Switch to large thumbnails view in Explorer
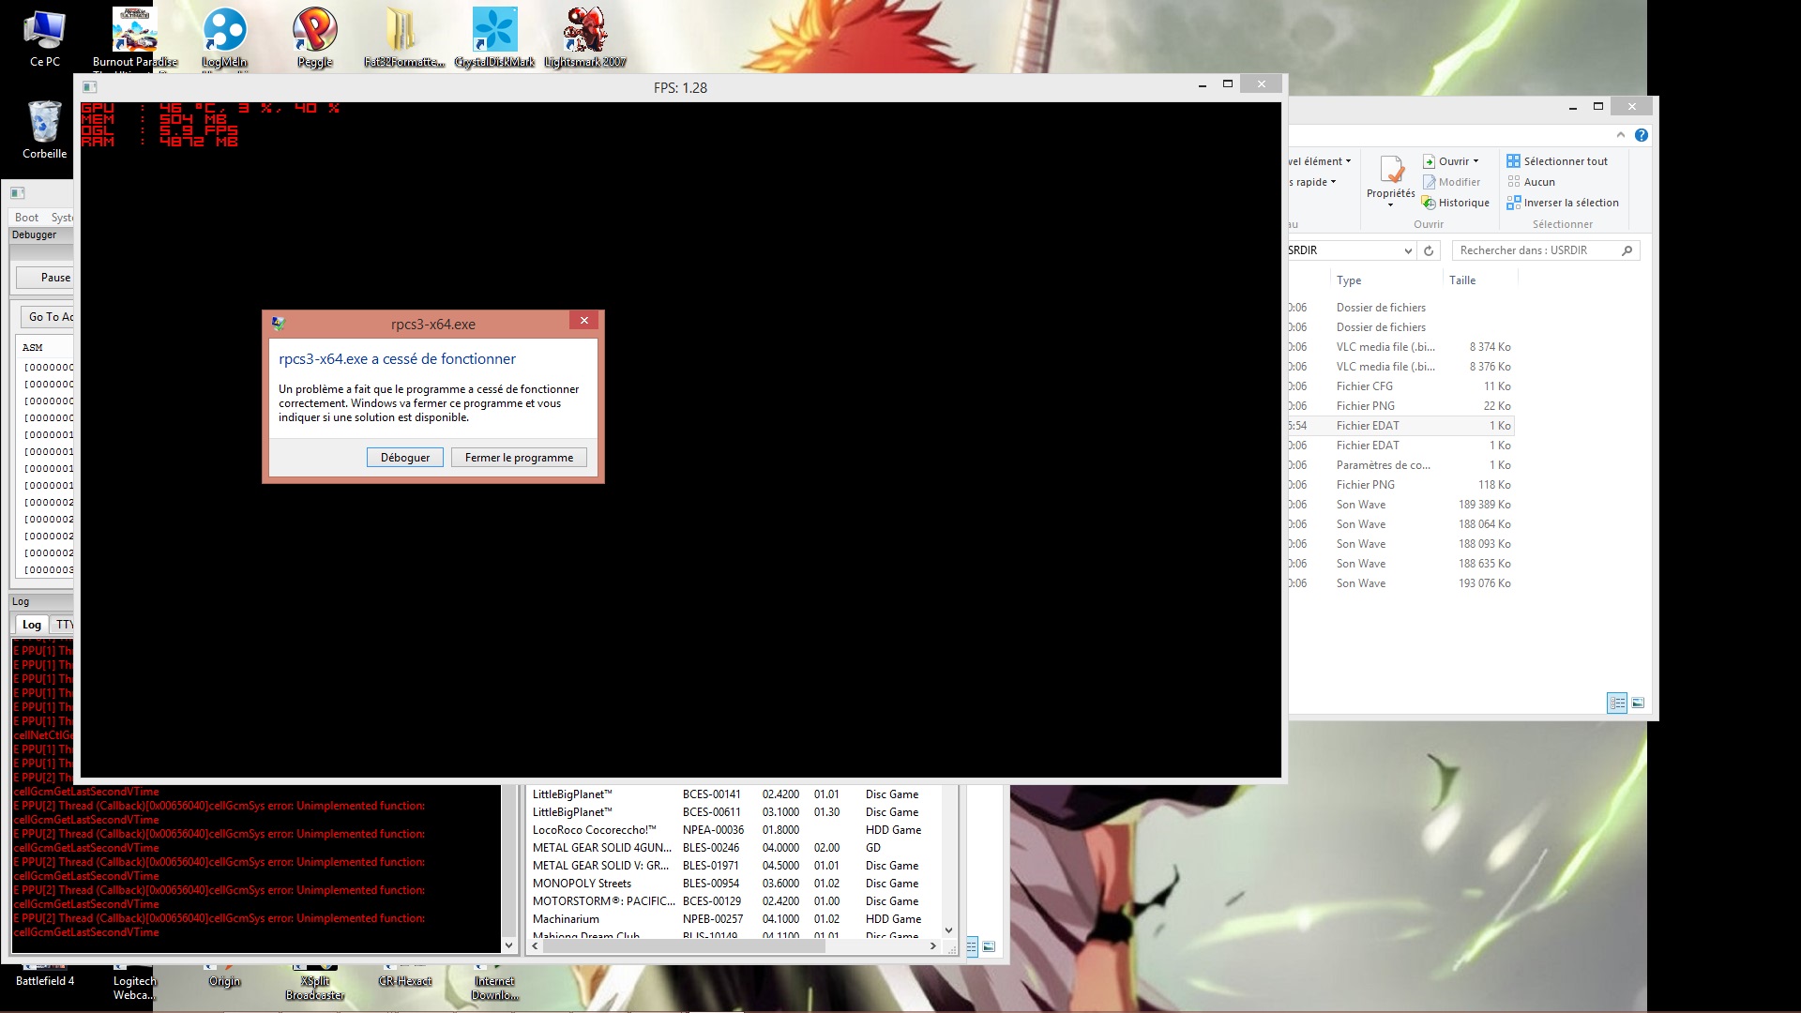 pos(1638,703)
